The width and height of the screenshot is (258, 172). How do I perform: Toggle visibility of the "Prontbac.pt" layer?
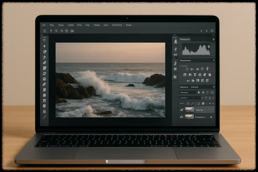pos(182,117)
